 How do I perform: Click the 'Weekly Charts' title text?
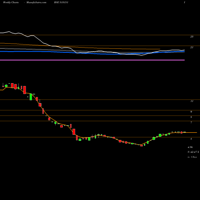point(11,2)
